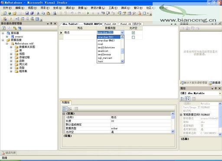222x161 pixels.
Task: Select the 列属性 tab
Action: click(66, 102)
